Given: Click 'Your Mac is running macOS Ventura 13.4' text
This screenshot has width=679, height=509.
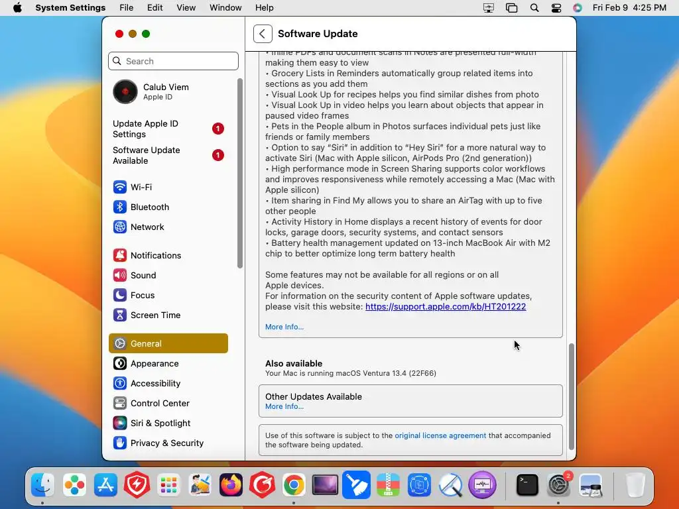Looking at the screenshot, I should 351,373.
